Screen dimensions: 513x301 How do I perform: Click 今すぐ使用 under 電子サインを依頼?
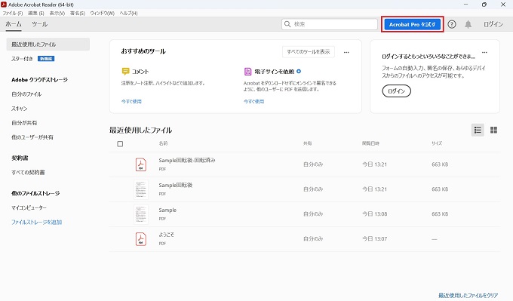pos(254,101)
